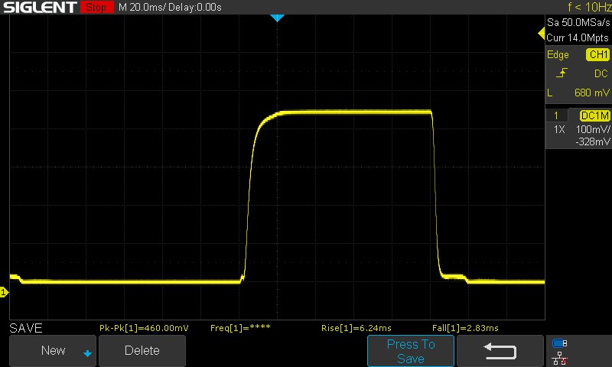Toggle the red Stop run state indicator

point(96,8)
